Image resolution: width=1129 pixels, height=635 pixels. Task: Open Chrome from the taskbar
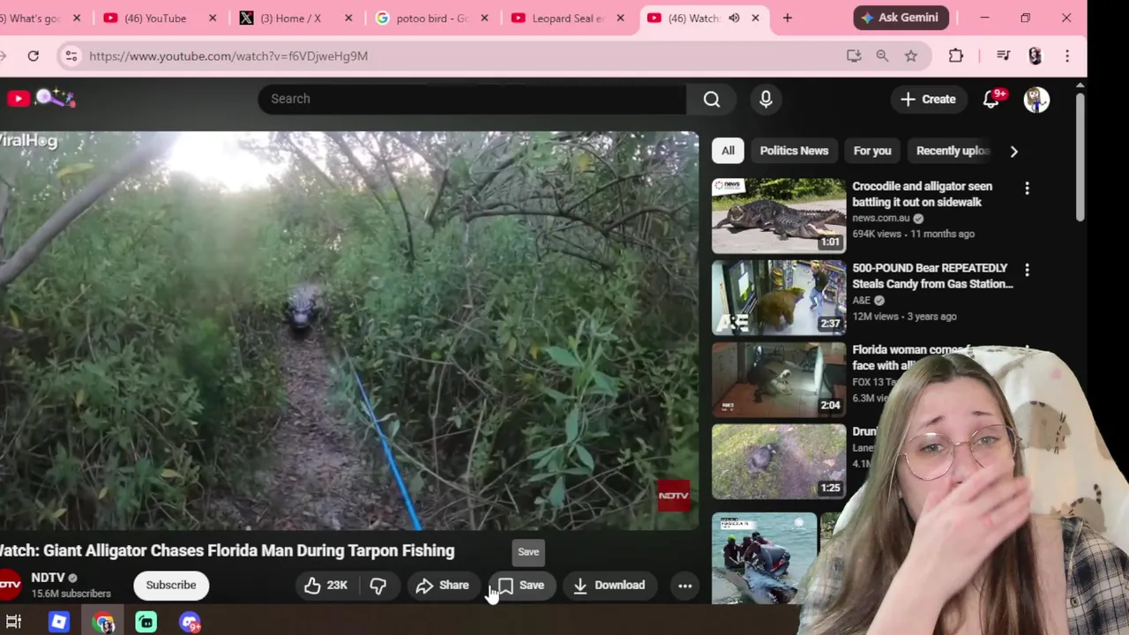click(103, 623)
